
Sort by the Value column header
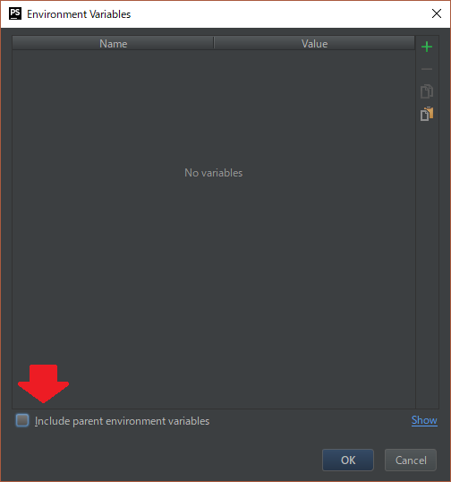click(x=314, y=43)
